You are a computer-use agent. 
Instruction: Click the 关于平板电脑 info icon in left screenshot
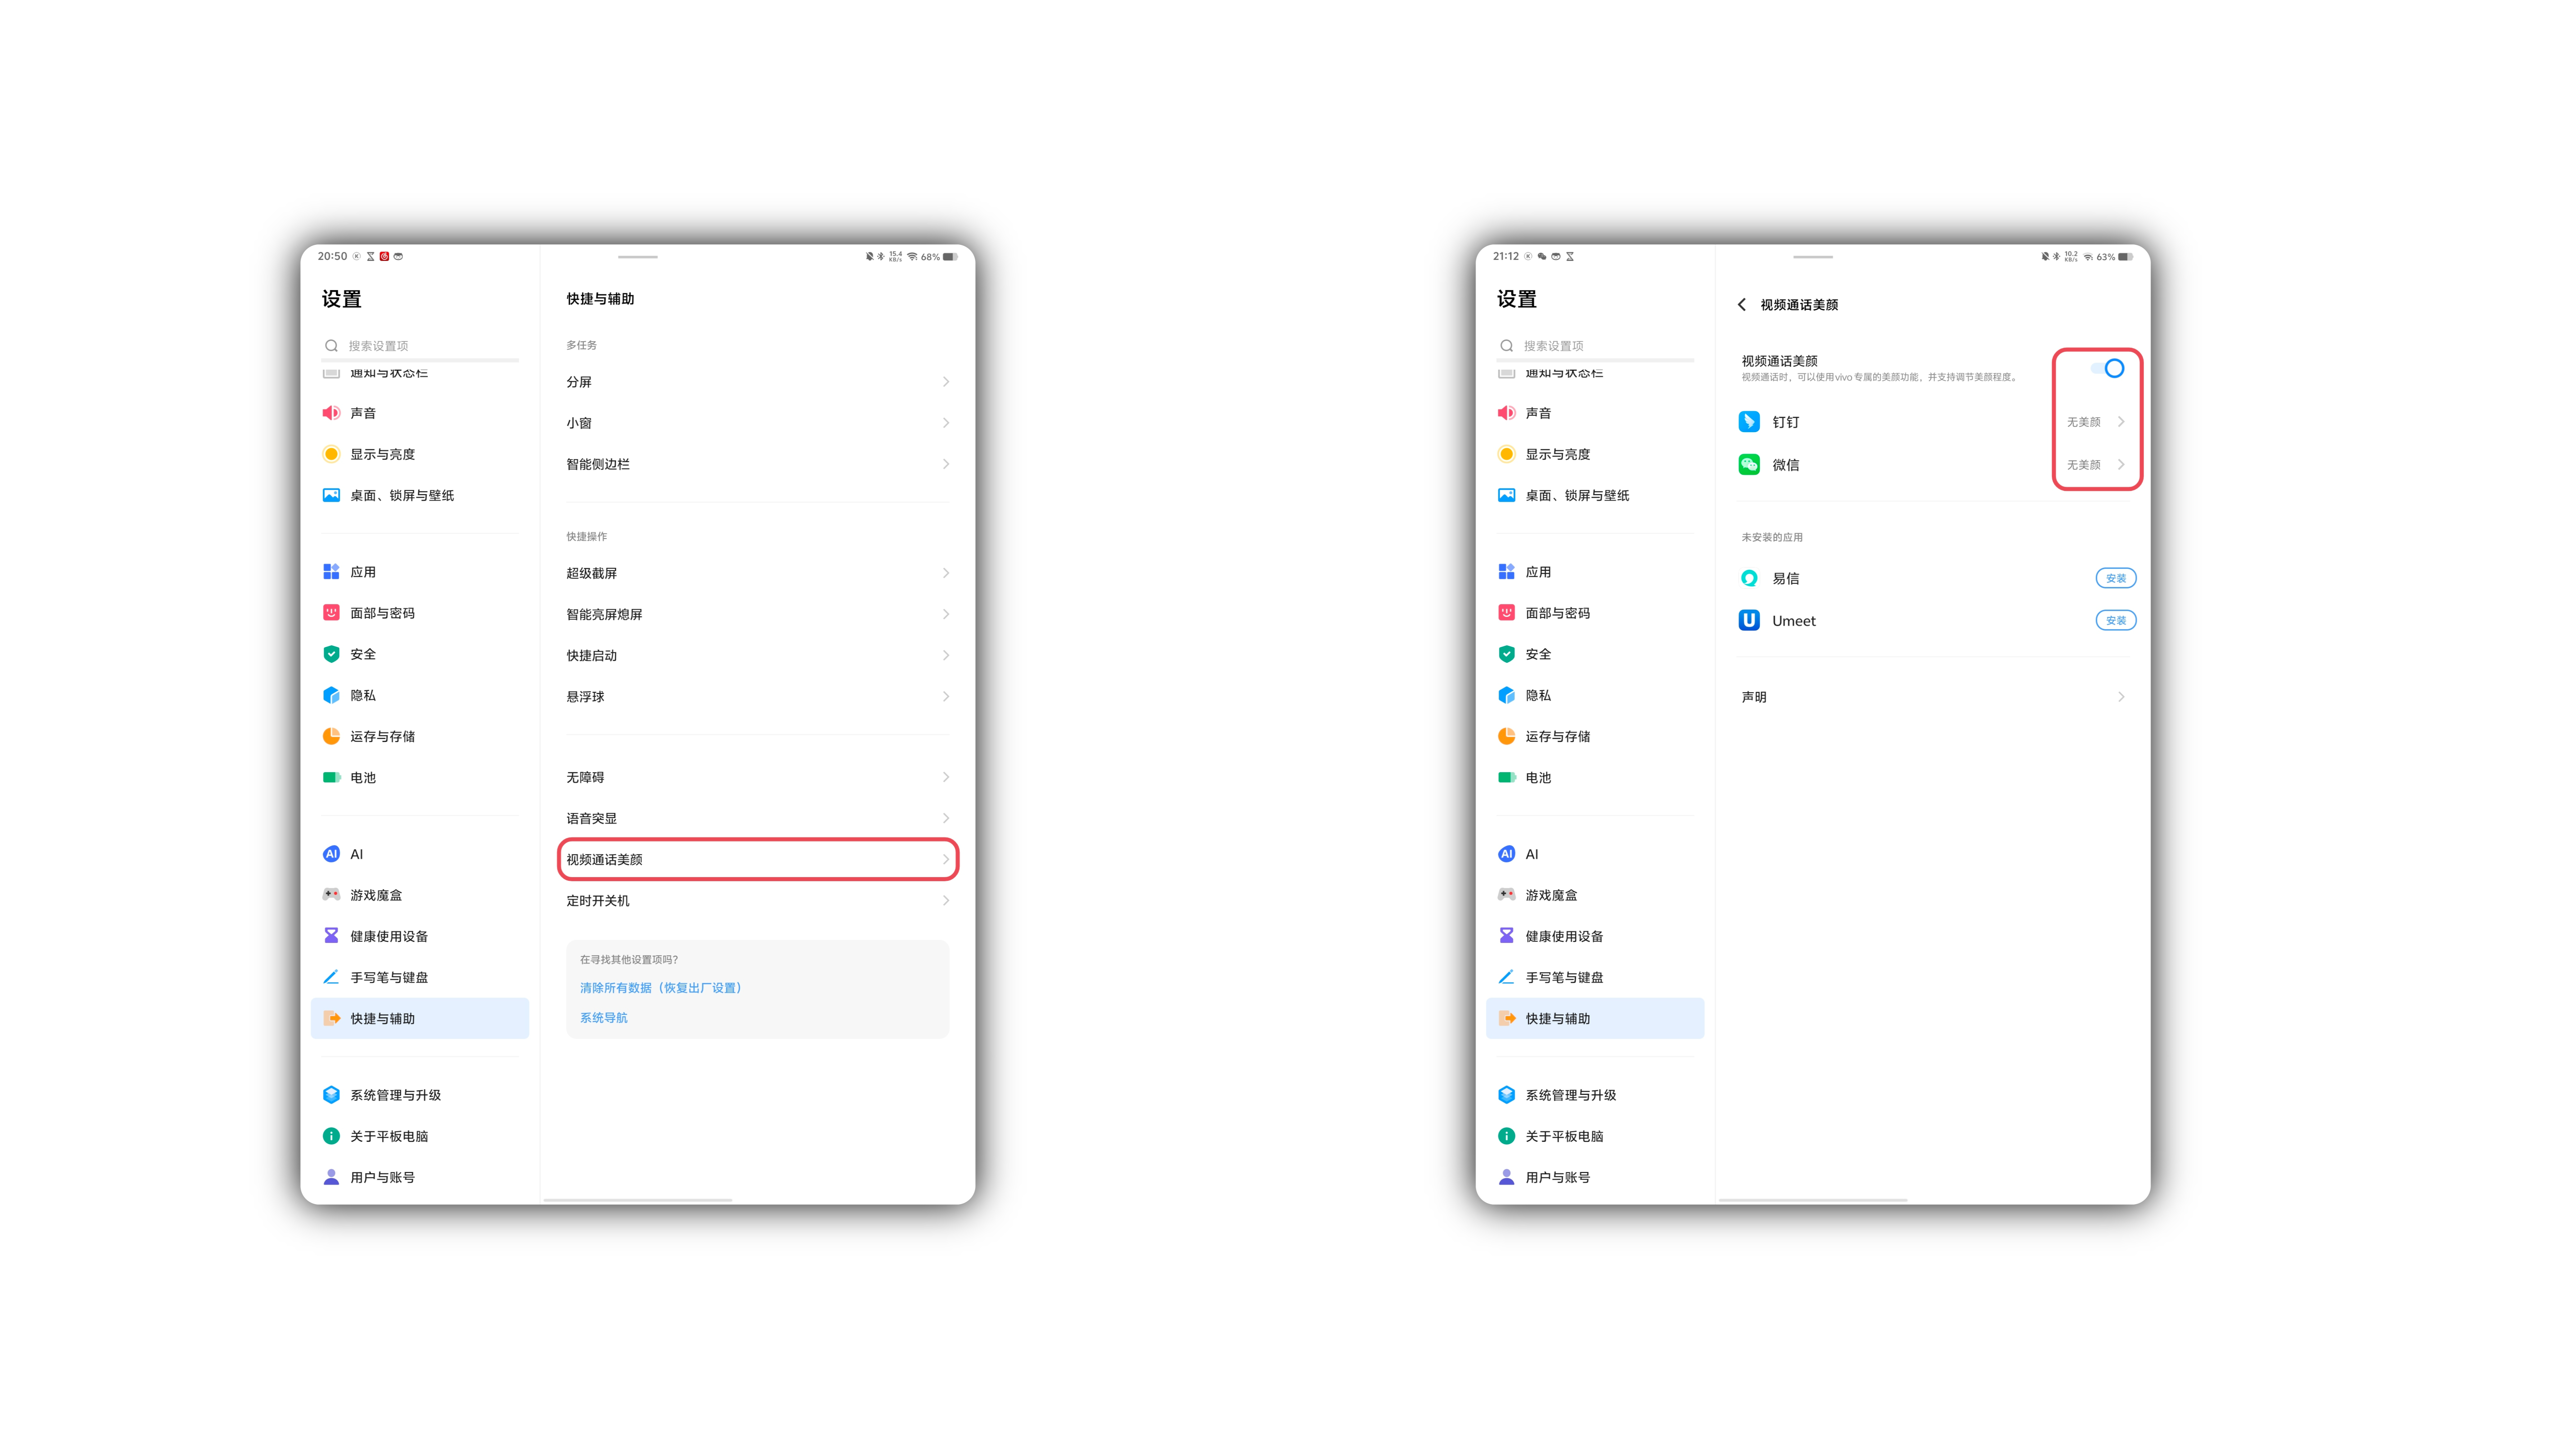(x=331, y=1136)
